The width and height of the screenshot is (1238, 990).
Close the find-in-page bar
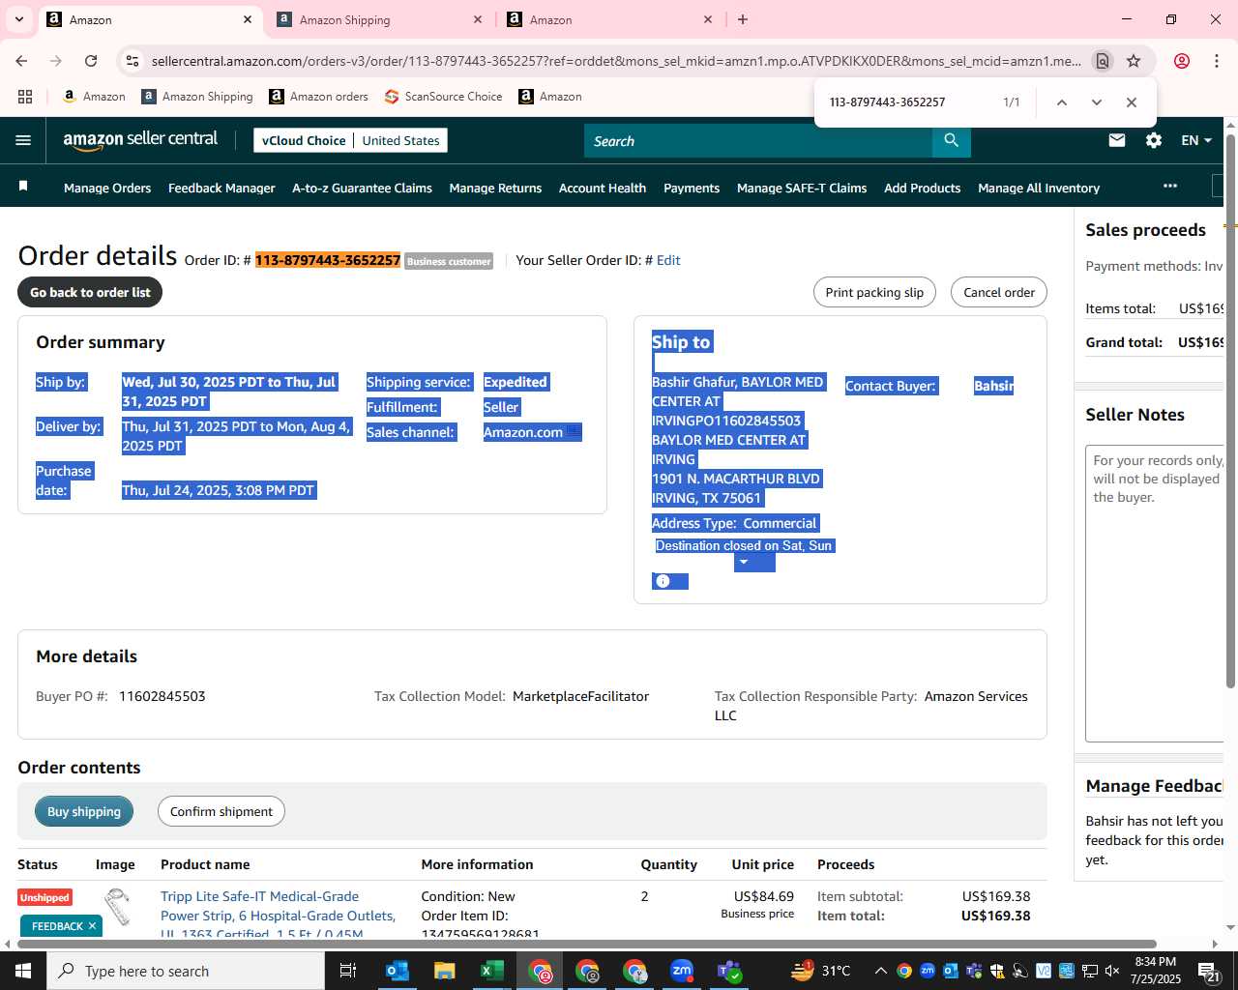[x=1131, y=102]
